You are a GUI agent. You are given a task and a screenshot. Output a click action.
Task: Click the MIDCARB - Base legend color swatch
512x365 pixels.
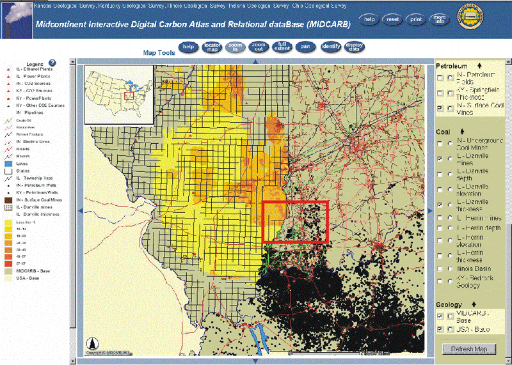(x=8, y=271)
